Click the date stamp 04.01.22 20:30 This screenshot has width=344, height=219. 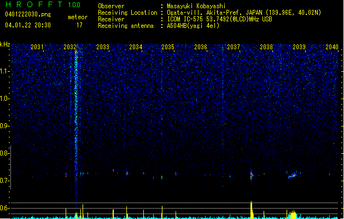pyautogui.click(x=28, y=25)
